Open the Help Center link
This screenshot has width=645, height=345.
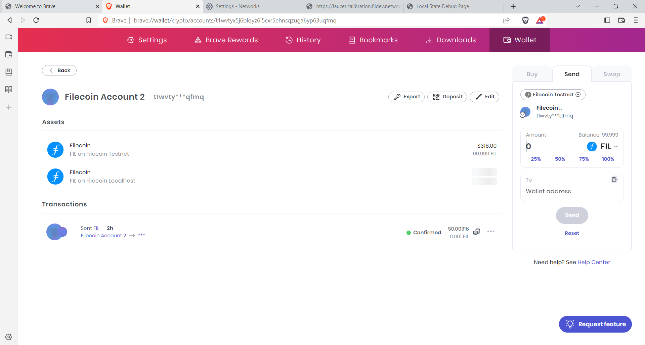coord(594,262)
